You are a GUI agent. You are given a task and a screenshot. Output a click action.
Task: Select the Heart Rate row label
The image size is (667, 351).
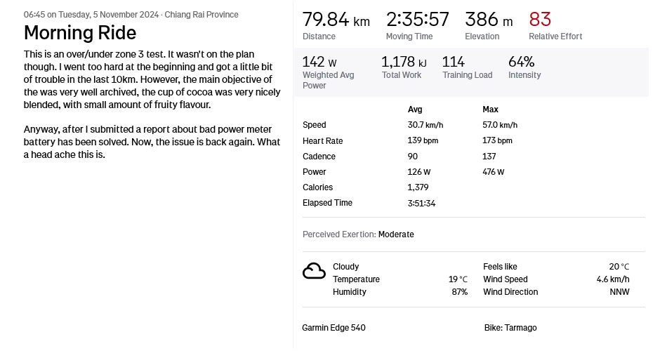322,141
